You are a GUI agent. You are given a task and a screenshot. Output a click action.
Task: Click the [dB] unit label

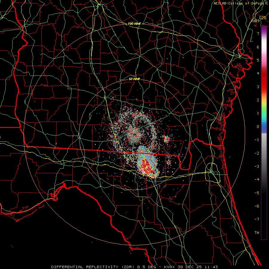(255, 21)
